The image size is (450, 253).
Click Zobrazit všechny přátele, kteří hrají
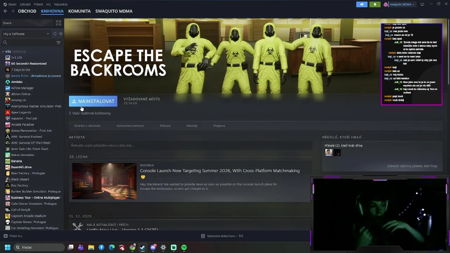(x=412, y=166)
